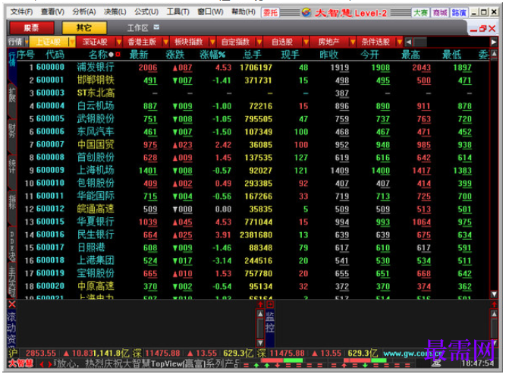
Task: Sort by 涨幅% column header
Action: [x=212, y=55]
